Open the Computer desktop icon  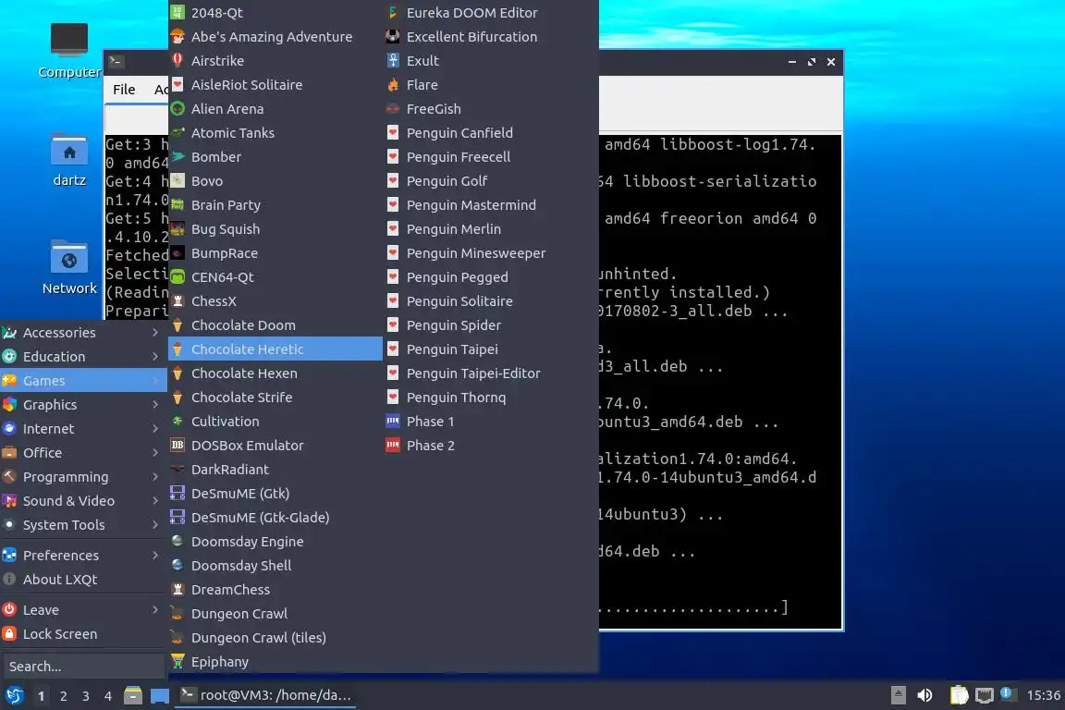coord(69,40)
